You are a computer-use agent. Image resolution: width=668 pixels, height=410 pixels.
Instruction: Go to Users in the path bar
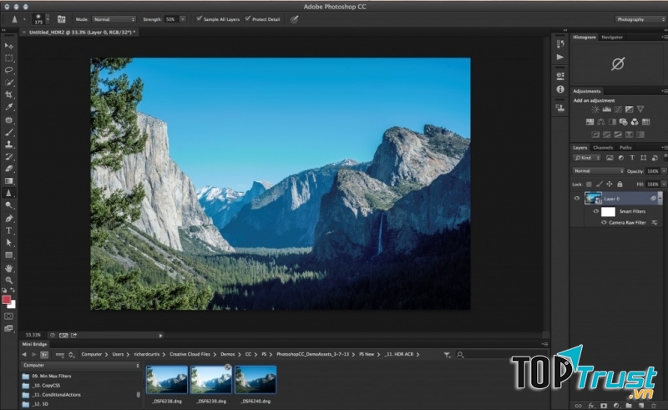[x=118, y=354]
